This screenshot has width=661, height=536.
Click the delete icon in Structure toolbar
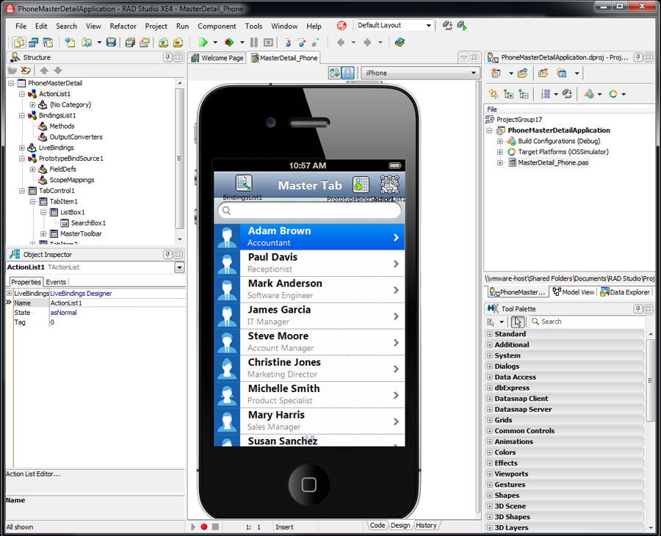pyautogui.click(x=26, y=70)
